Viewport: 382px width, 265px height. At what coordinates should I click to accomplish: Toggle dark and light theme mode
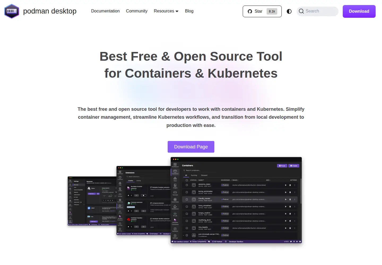point(289,11)
